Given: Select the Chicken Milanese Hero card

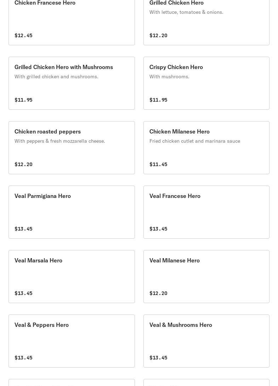Looking at the screenshot, I should click(206, 148).
